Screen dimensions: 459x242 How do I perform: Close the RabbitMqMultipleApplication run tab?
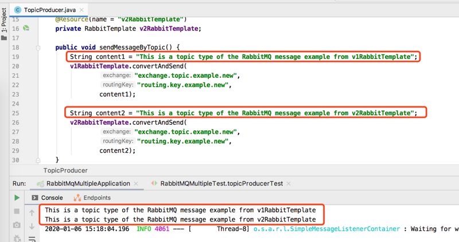136,184
